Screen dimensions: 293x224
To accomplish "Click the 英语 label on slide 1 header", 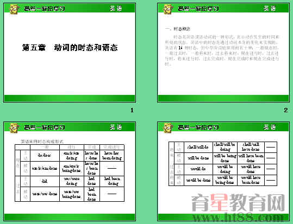I will pos(116,8).
